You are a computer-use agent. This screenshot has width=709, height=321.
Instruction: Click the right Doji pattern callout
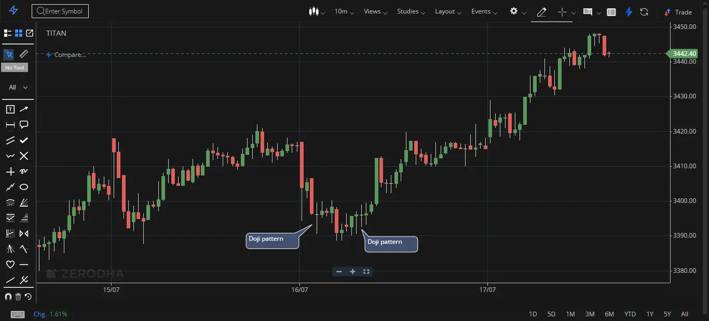(x=391, y=244)
